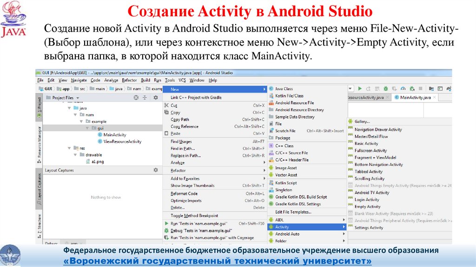Click the Debug bug icon in toolbar
476x267 pixels.
tap(386, 88)
